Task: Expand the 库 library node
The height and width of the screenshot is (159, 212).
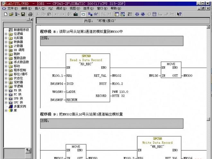Action: pos(6,110)
